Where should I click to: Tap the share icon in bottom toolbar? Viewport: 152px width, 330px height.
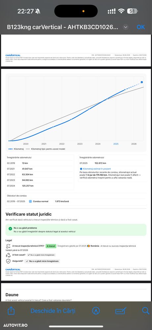pos(10,311)
